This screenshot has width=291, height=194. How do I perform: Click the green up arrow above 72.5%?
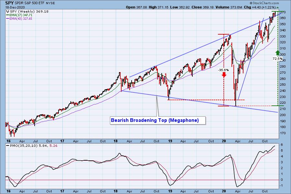point(277,53)
